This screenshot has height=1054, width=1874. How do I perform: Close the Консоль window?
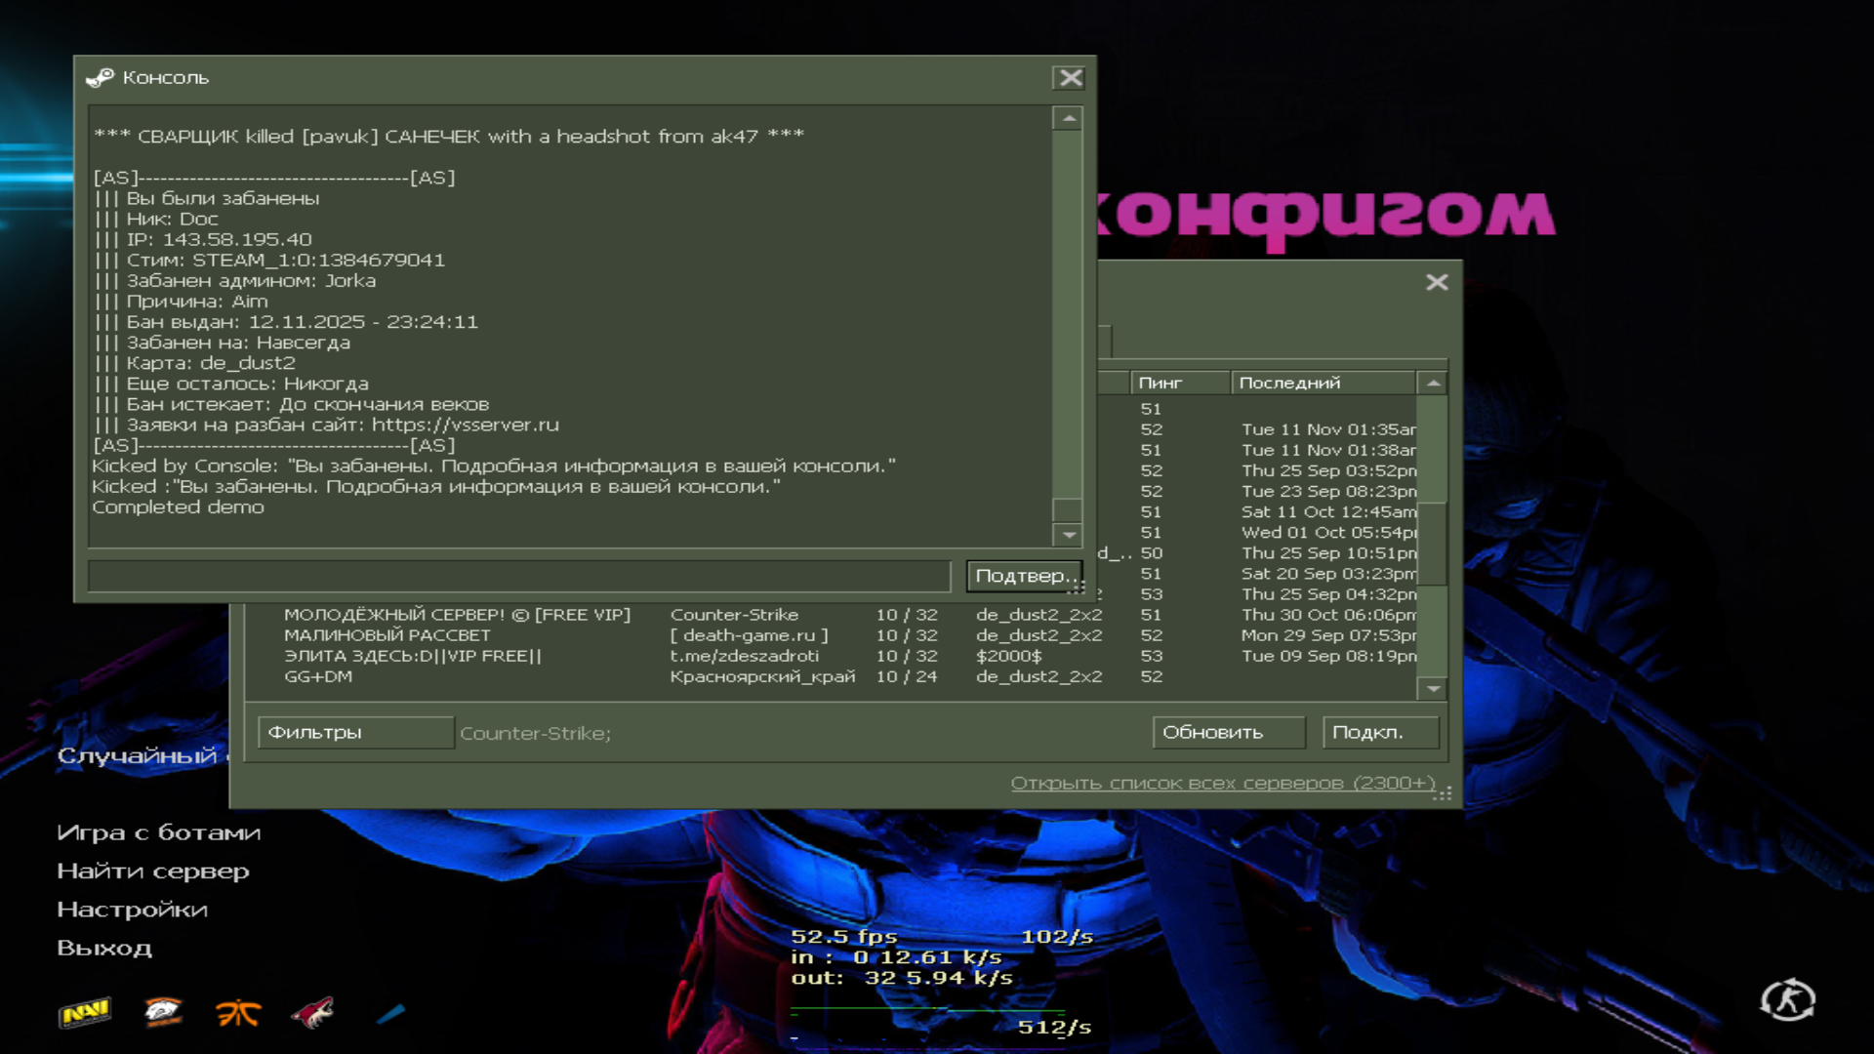(x=1071, y=78)
